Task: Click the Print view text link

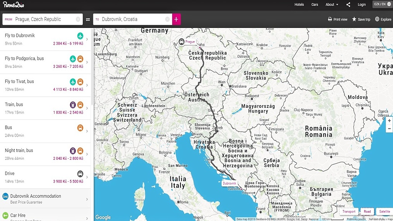Action: pos(340,19)
